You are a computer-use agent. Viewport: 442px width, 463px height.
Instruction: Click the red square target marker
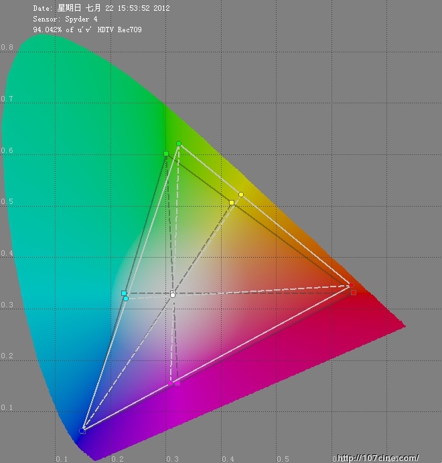tap(354, 293)
